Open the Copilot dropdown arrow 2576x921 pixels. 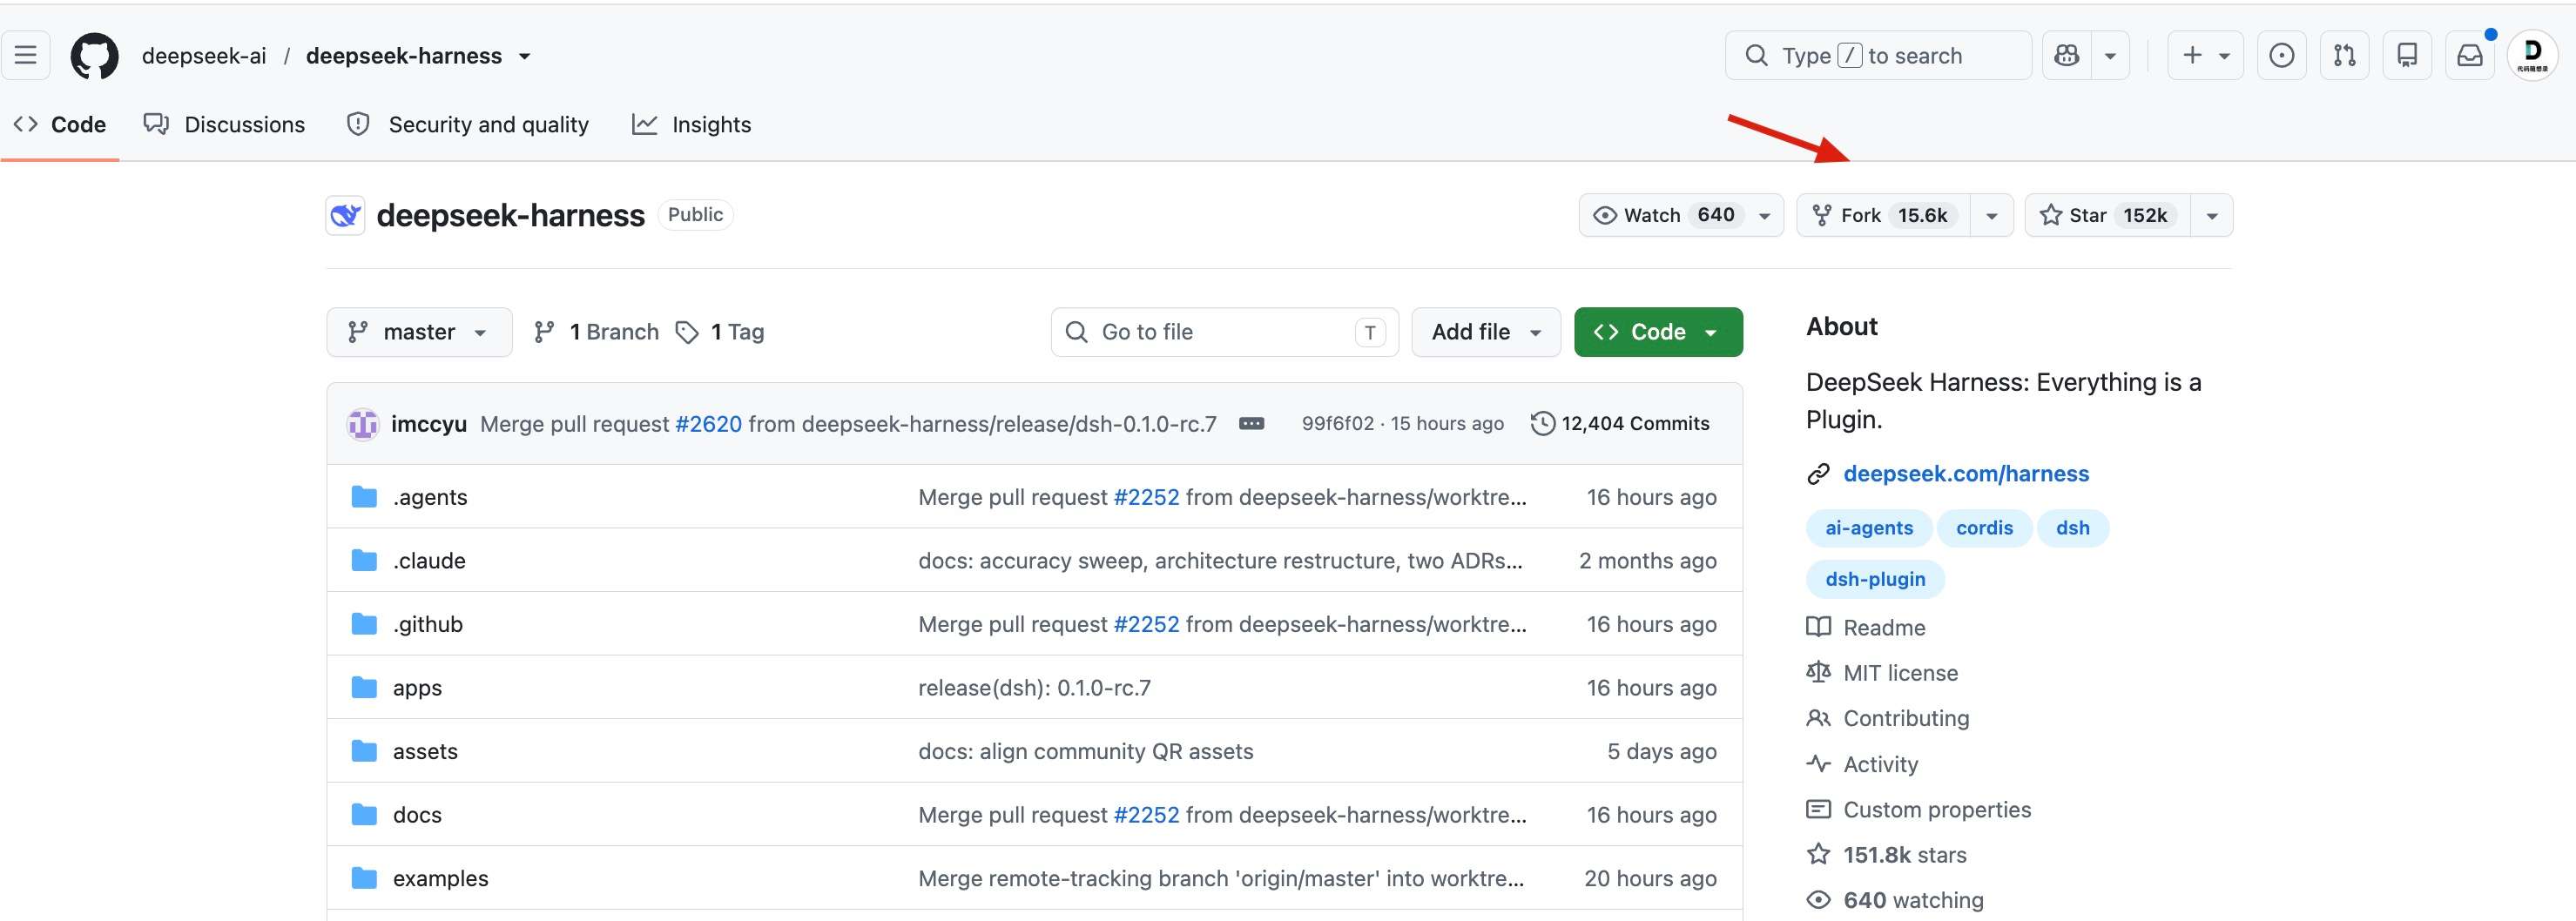point(2110,55)
